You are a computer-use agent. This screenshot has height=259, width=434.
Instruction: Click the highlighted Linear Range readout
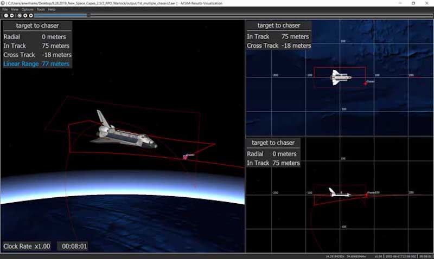pos(36,64)
